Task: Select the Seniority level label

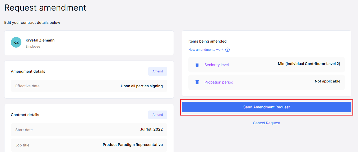Action: coord(217,65)
